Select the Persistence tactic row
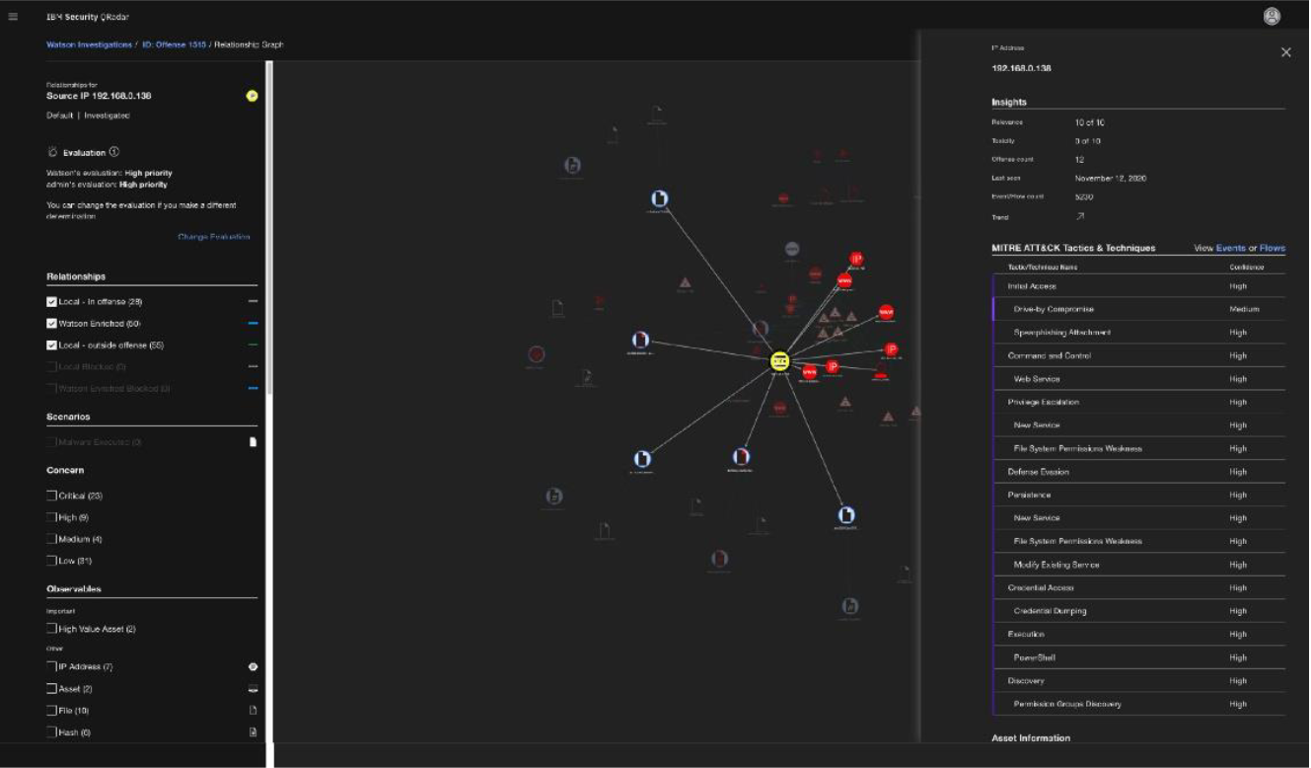Image resolution: width=1311 pixels, height=768 pixels. click(x=1138, y=496)
